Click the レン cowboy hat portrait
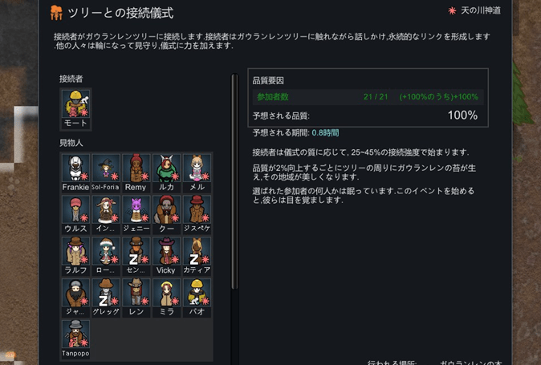This screenshot has height=365, width=541. coord(136,297)
